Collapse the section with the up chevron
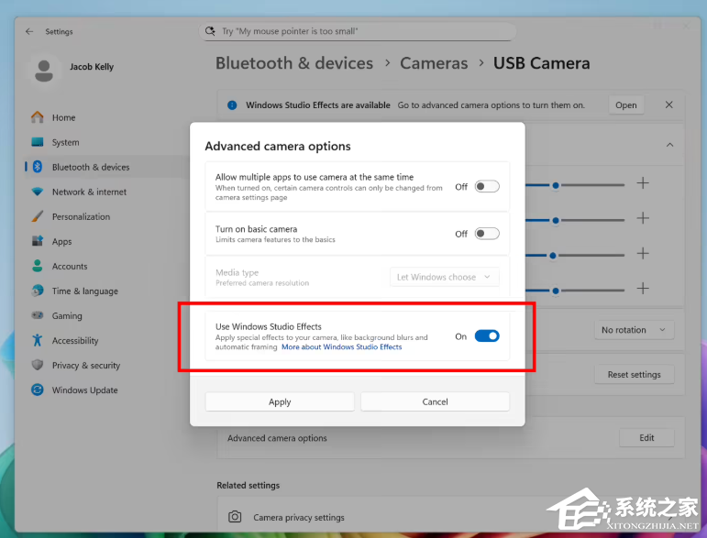This screenshot has height=538, width=707. (670, 145)
